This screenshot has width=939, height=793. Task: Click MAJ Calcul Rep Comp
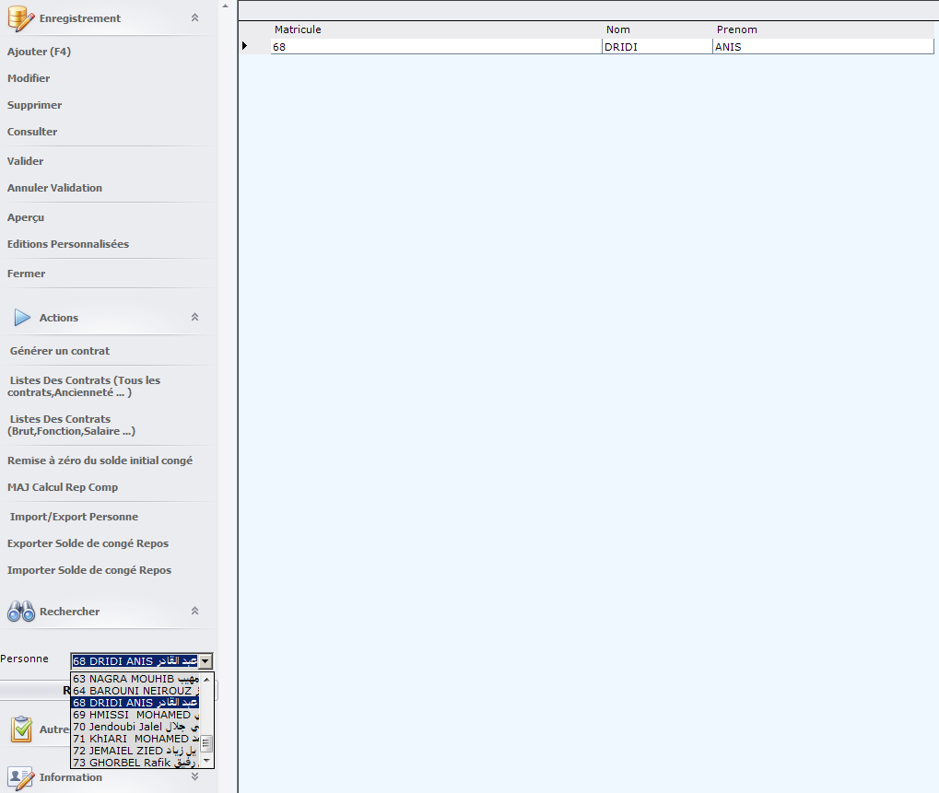(x=63, y=487)
